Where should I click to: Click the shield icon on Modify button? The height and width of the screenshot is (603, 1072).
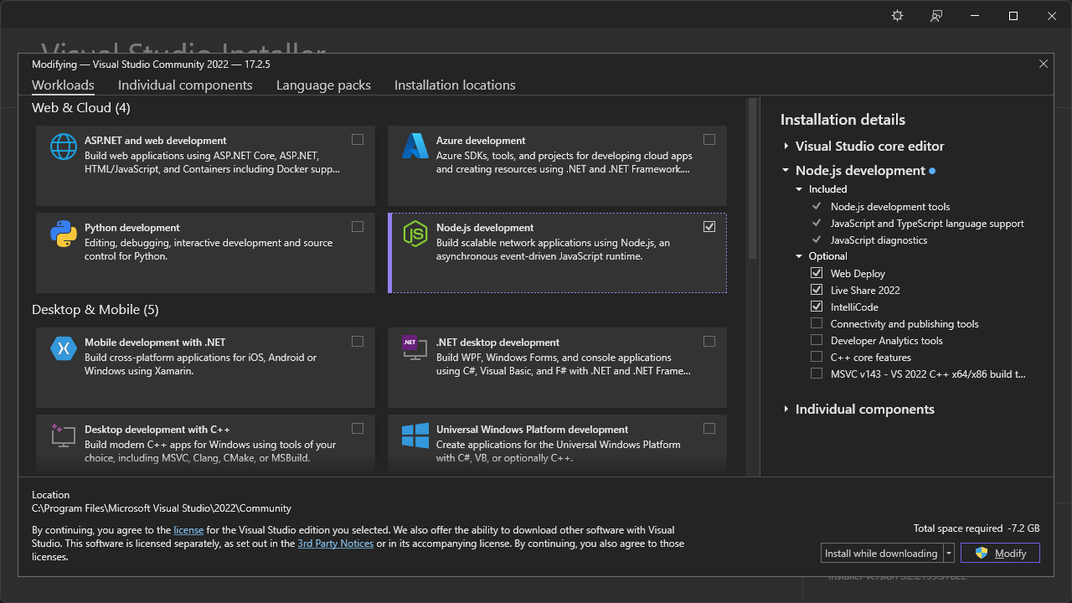tap(982, 553)
